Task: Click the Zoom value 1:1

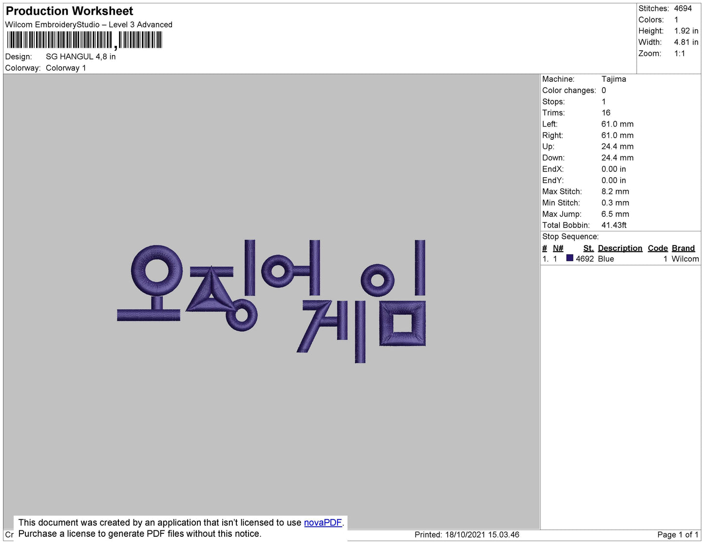Action: point(680,54)
